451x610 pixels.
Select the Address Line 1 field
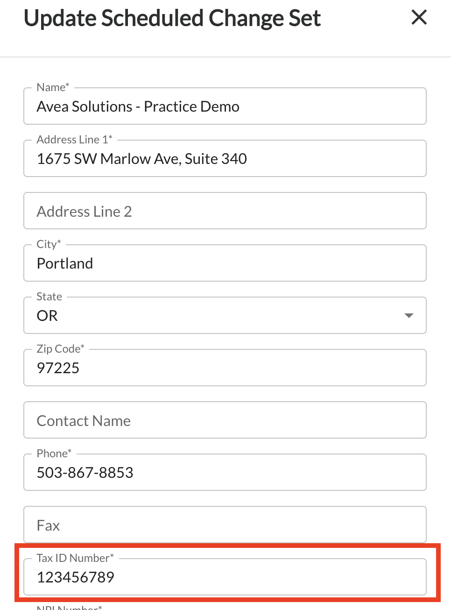click(225, 158)
